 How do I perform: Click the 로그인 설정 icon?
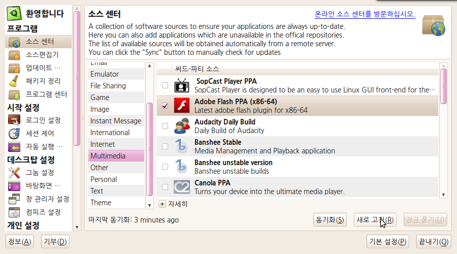click(x=14, y=120)
